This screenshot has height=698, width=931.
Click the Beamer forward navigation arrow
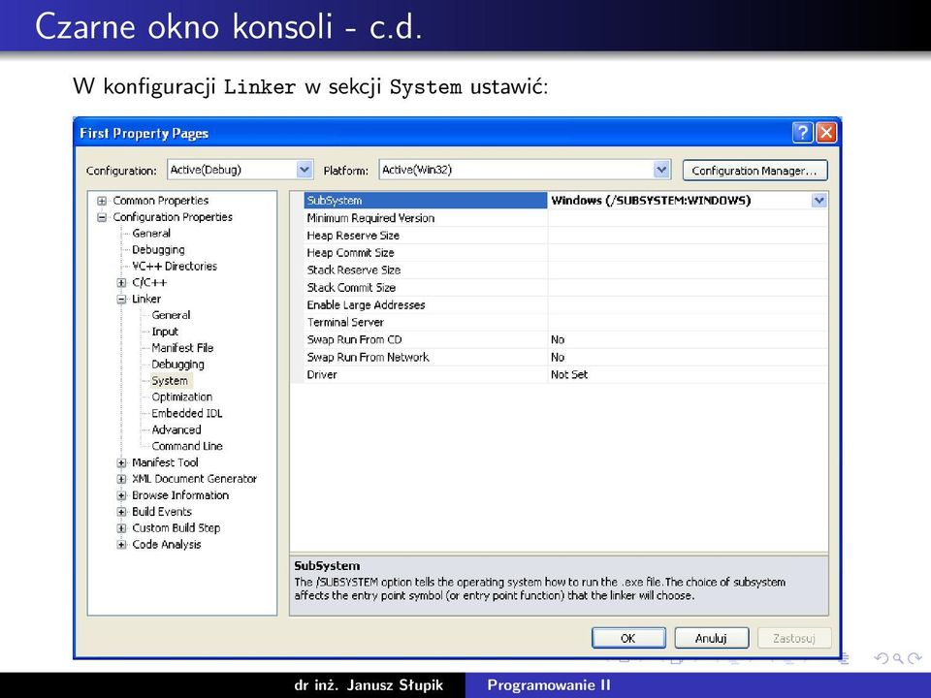(x=915, y=658)
